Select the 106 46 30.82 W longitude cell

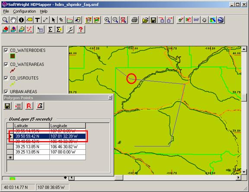tap(67, 147)
